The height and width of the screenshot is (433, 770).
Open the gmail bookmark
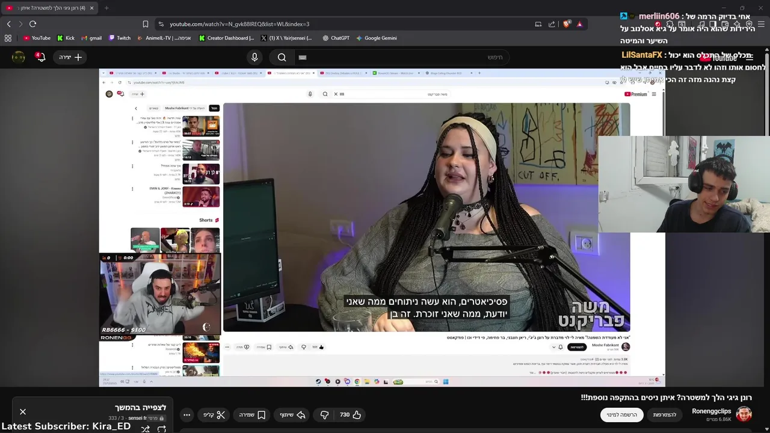(91, 38)
